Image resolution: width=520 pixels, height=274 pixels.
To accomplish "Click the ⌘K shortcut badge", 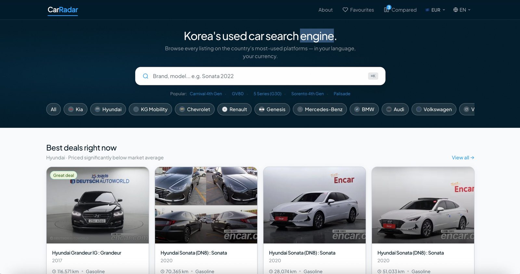I will click(373, 76).
